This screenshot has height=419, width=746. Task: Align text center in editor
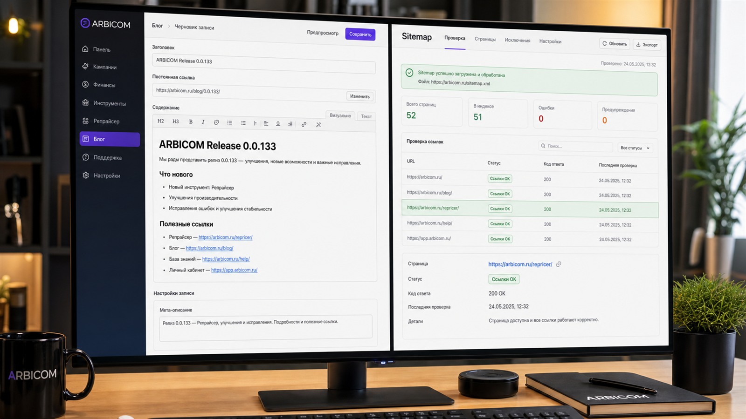tap(278, 123)
